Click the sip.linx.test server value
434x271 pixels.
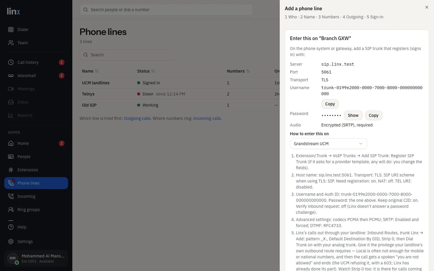click(x=338, y=64)
